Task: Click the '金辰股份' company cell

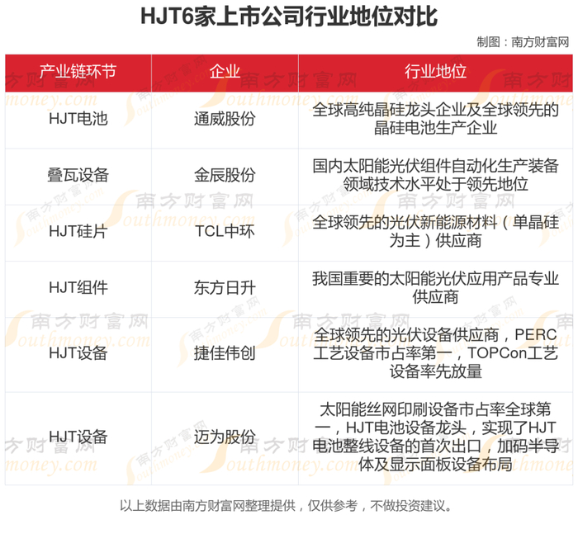Action: pos(225,176)
